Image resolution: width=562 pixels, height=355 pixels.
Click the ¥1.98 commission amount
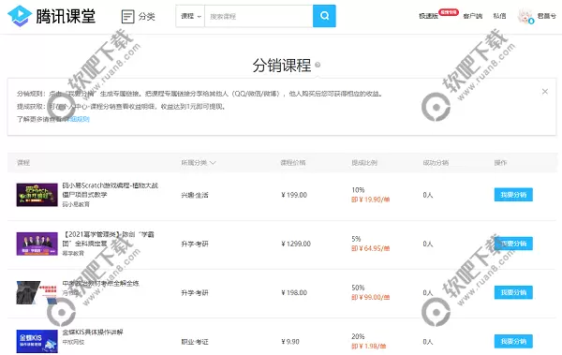369,347
